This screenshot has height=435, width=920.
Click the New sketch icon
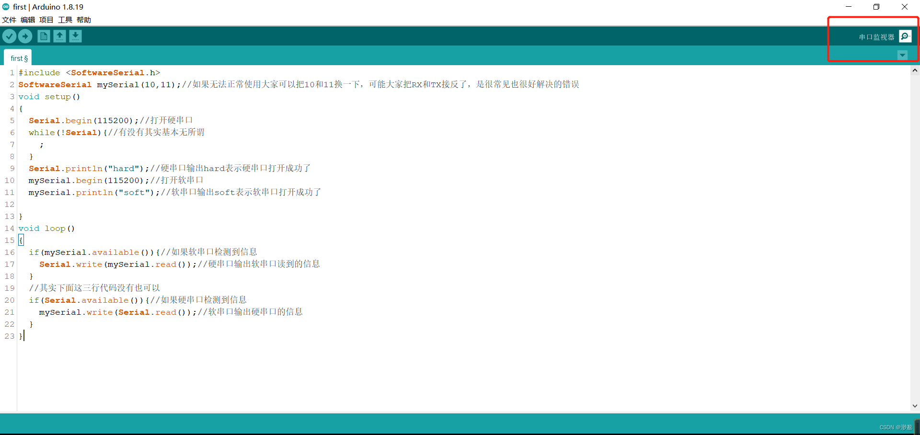click(x=43, y=36)
